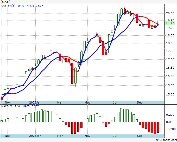This screenshot has width=177, height=142.
Task: Click the 15.50 price axis label
Action: [x=170, y=85]
